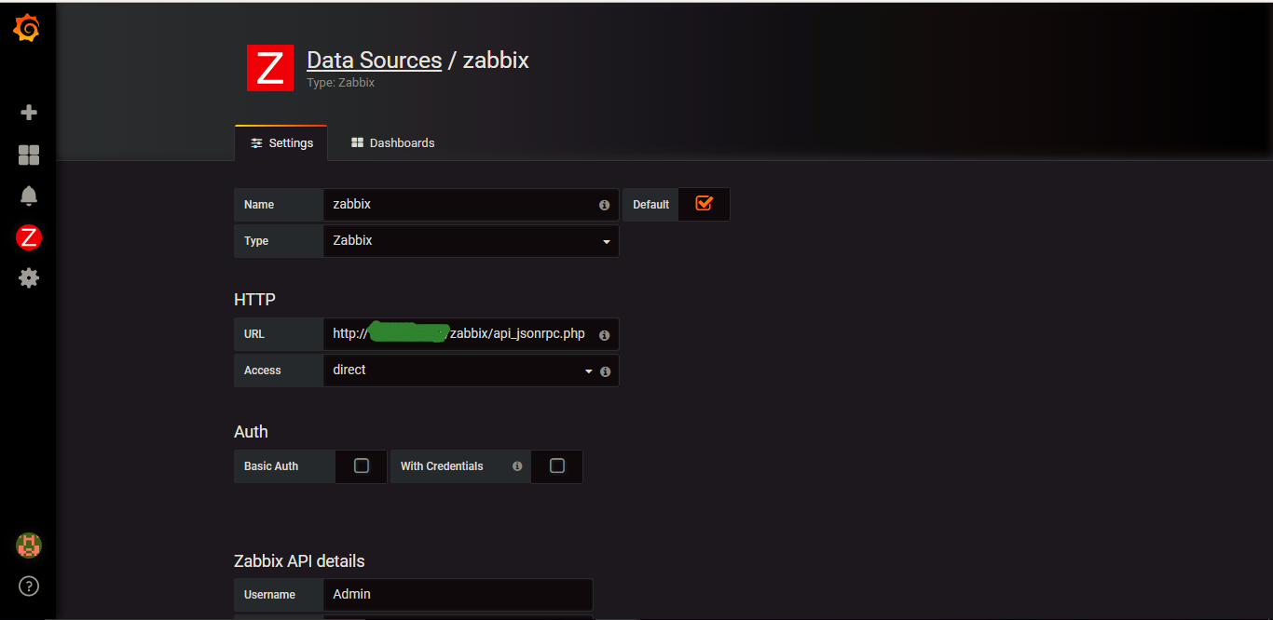
Task: Click the URL field info icon
Action: click(604, 335)
